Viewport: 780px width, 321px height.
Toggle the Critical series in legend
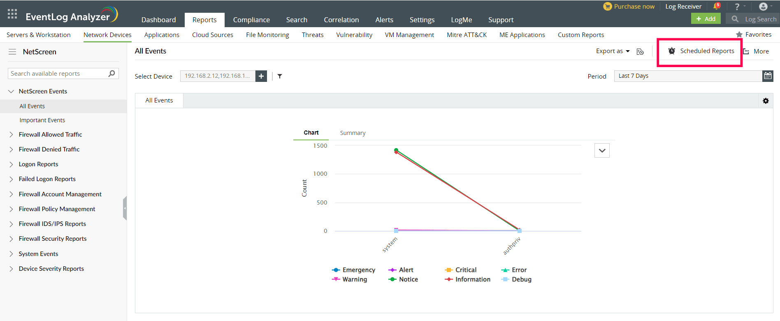pos(460,270)
